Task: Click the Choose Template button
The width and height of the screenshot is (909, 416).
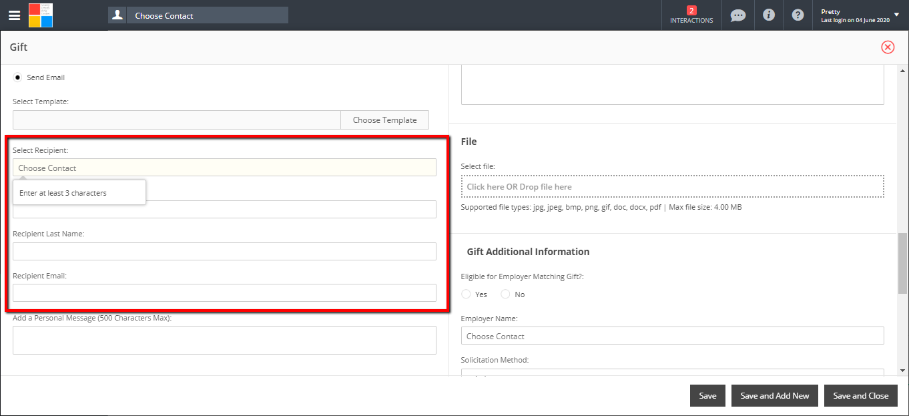Action: click(x=385, y=120)
